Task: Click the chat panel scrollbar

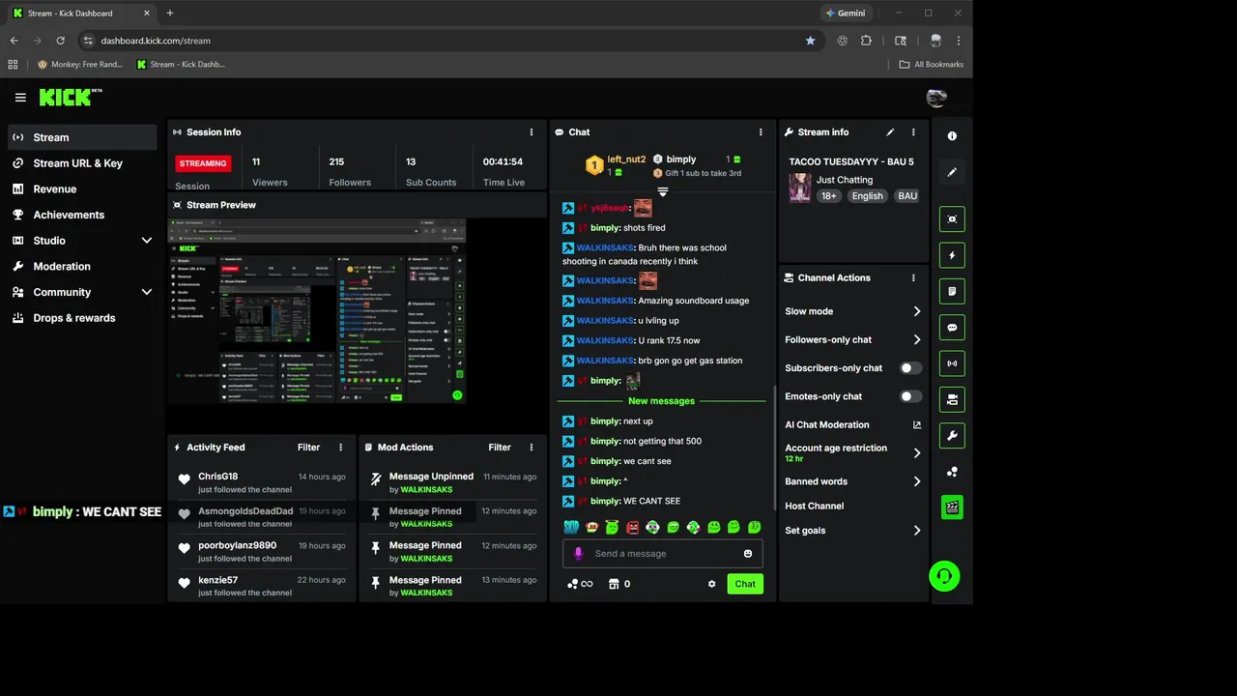Action: pyautogui.click(x=773, y=449)
